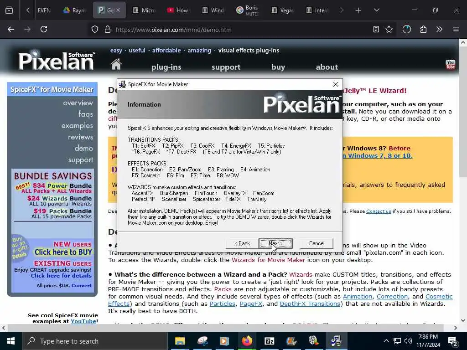Click the site padlock icon

[108, 30]
